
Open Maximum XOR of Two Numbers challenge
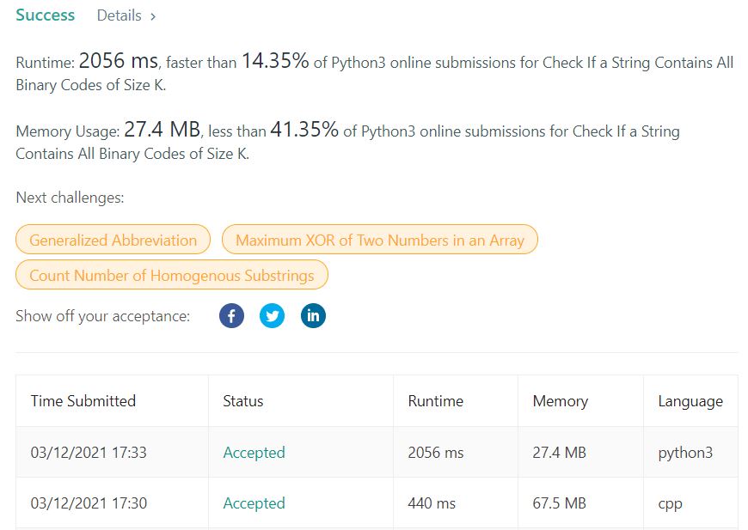pyautogui.click(x=379, y=241)
